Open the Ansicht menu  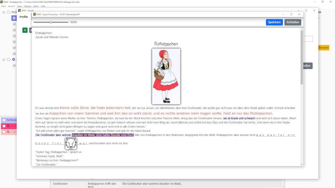12,6
